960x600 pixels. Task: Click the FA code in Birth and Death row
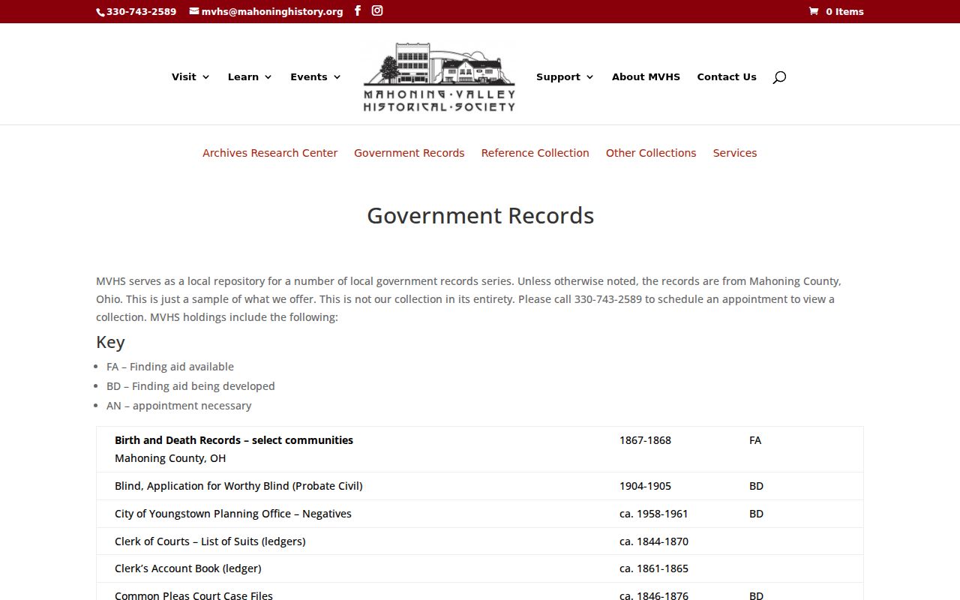point(755,440)
